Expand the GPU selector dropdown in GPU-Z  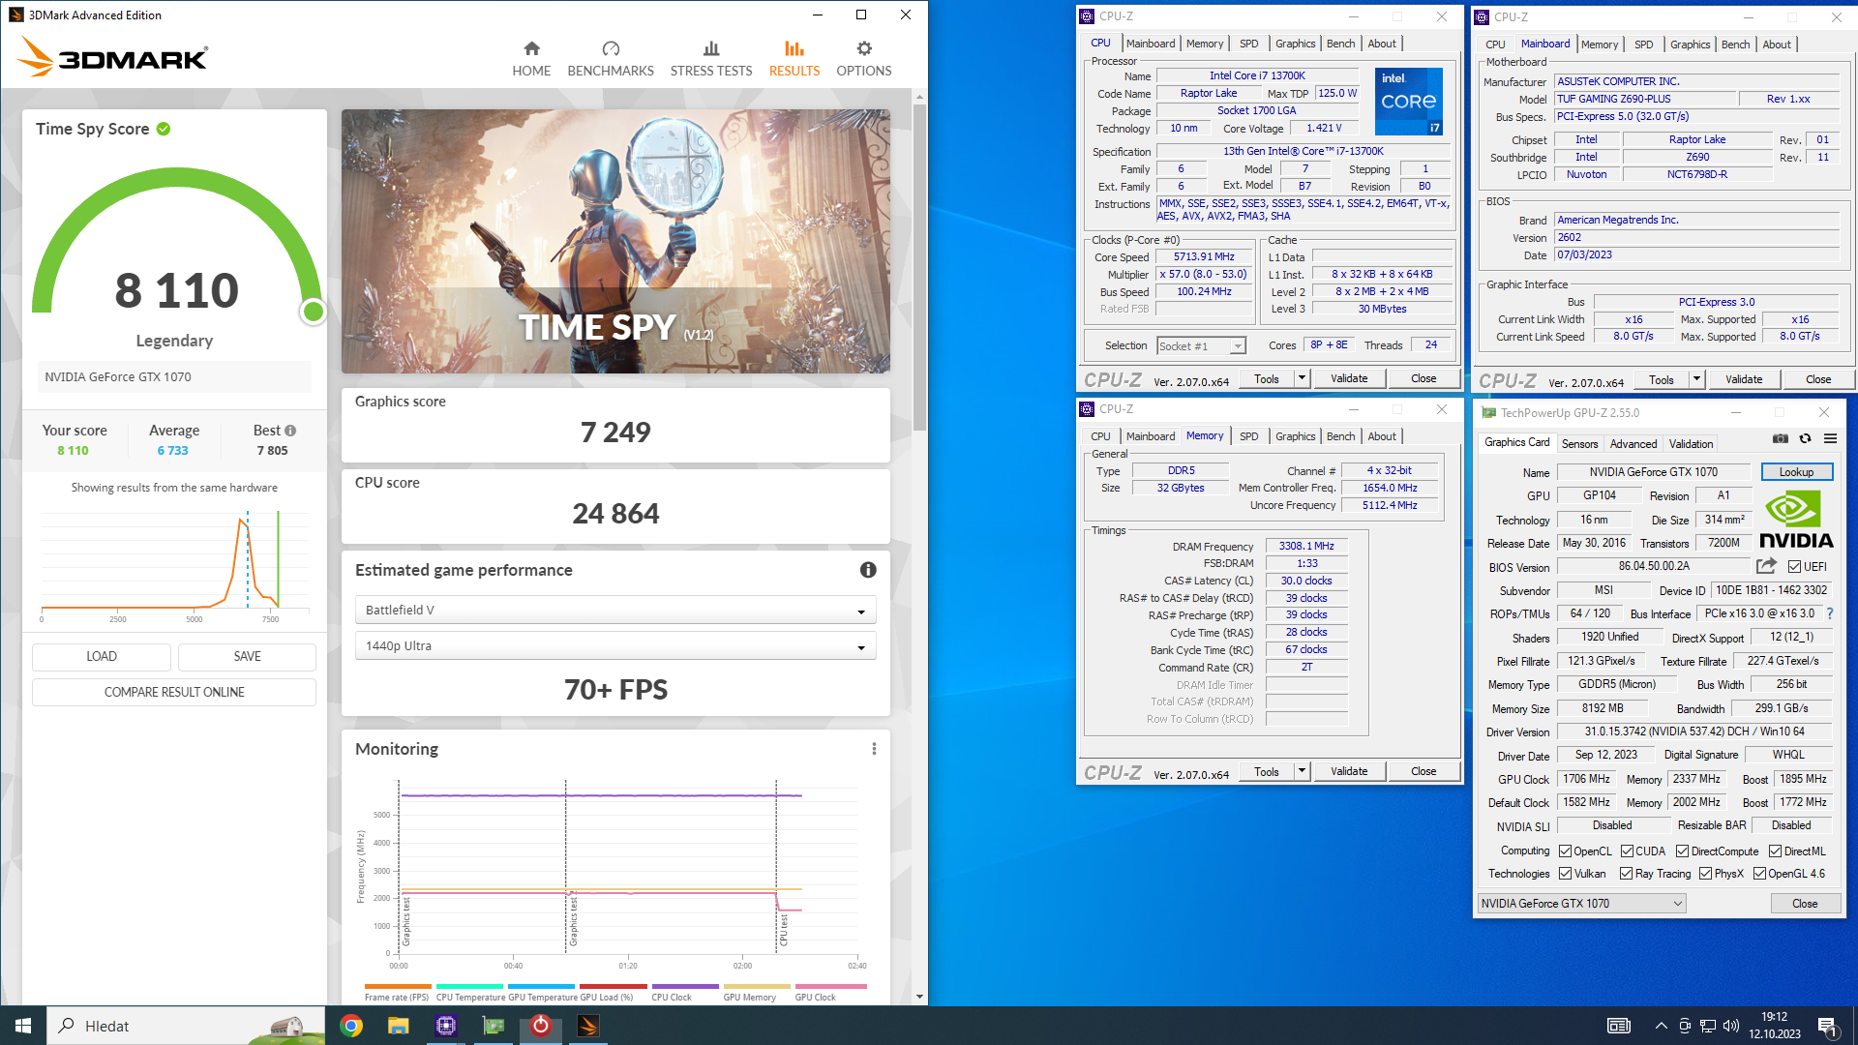coord(1581,903)
